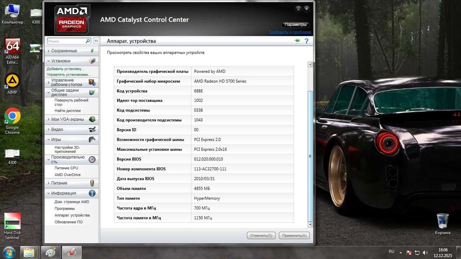Open the Найти дисплеи page

coord(67,111)
